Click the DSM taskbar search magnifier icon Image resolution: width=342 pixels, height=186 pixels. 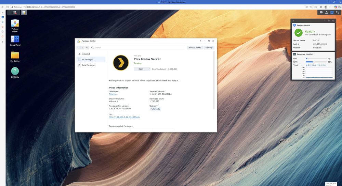(x=338, y=12)
